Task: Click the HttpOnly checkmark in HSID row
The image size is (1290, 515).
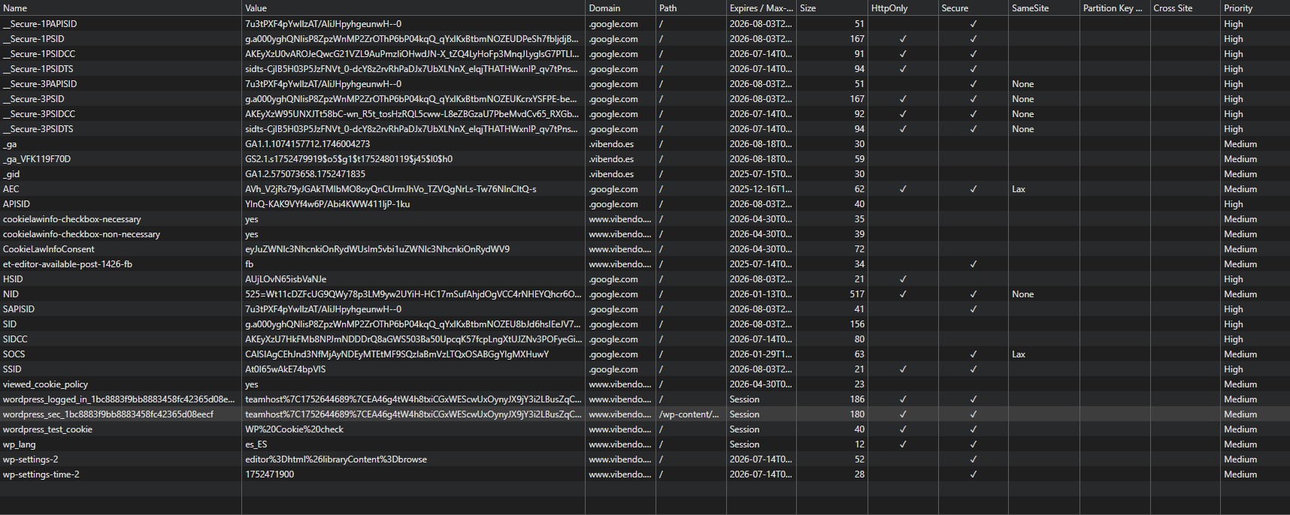Action: click(903, 279)
